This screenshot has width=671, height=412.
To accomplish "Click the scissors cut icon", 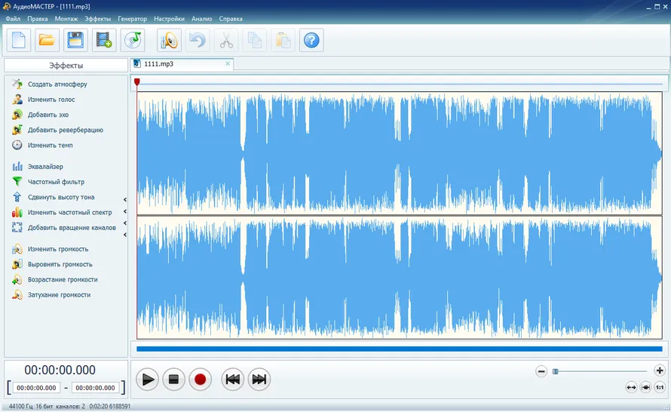I will [x=226, y=40].
